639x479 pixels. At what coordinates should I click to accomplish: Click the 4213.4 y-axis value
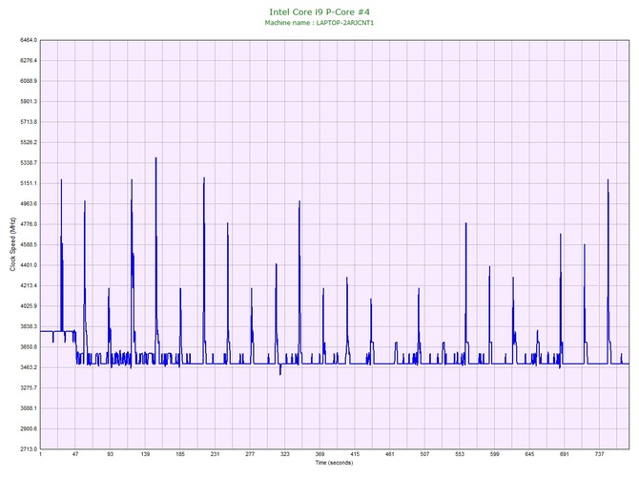click(29, 285)
